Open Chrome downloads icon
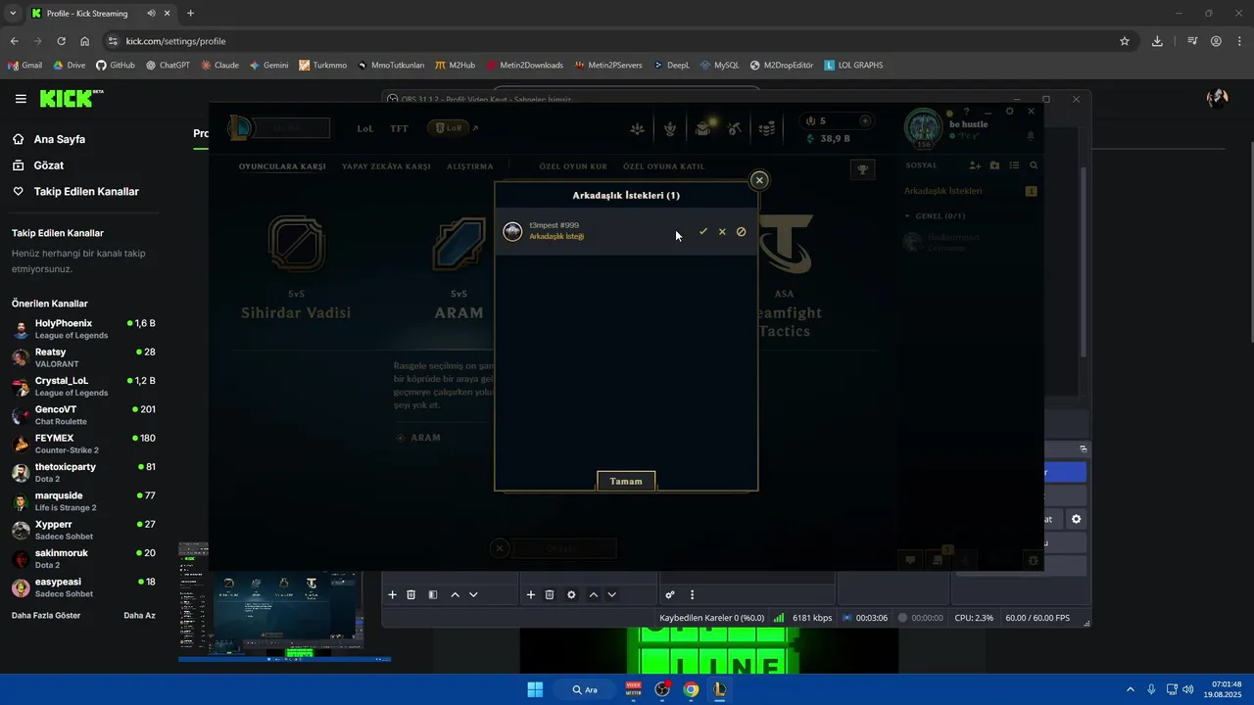The image size is (1254, 705). click(1158, 41)
